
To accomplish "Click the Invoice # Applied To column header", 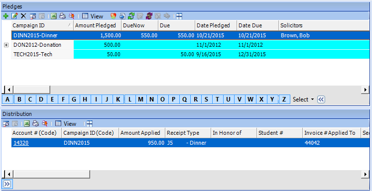I will [332, 133].
